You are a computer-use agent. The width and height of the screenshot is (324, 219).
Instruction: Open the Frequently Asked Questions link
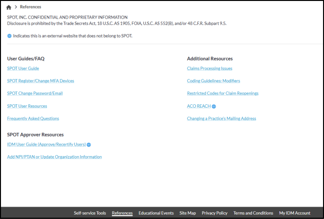[x=33, y=119]
